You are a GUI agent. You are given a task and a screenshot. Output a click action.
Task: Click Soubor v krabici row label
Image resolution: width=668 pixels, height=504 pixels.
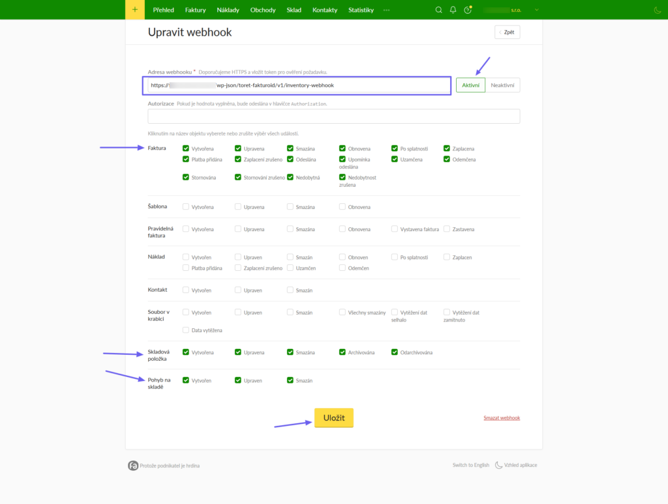159,315
